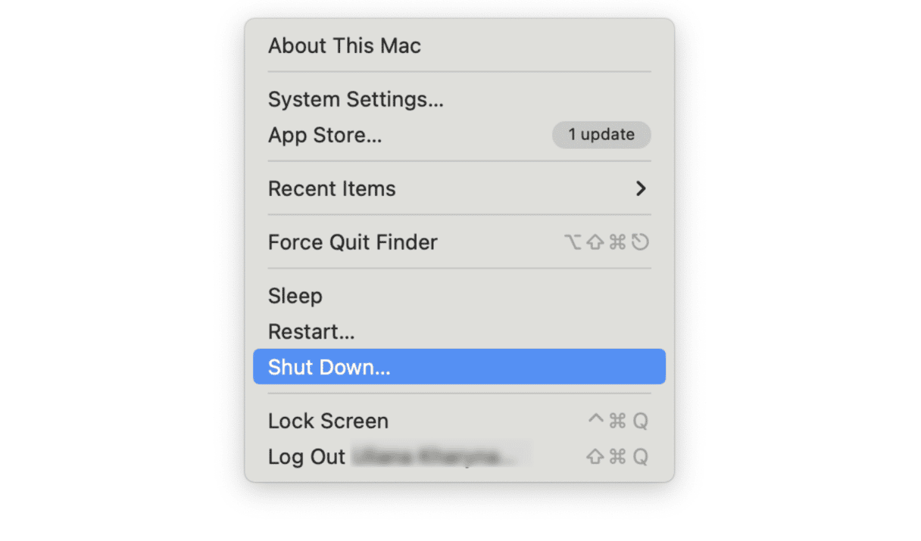Image resolution: width=921 pixels, height=541 pixels.
Task: Click the Shift key symbol in Force Quit shortcut
Action: (x=595, y=242)
